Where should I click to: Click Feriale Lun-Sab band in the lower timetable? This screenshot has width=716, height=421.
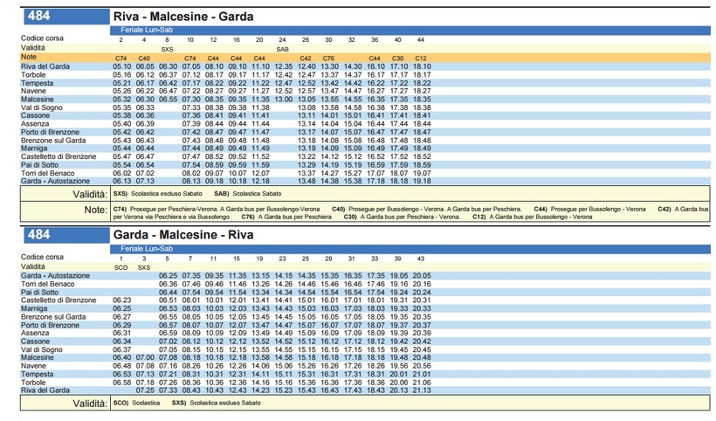pyautogui.click(x=410, y=249)
